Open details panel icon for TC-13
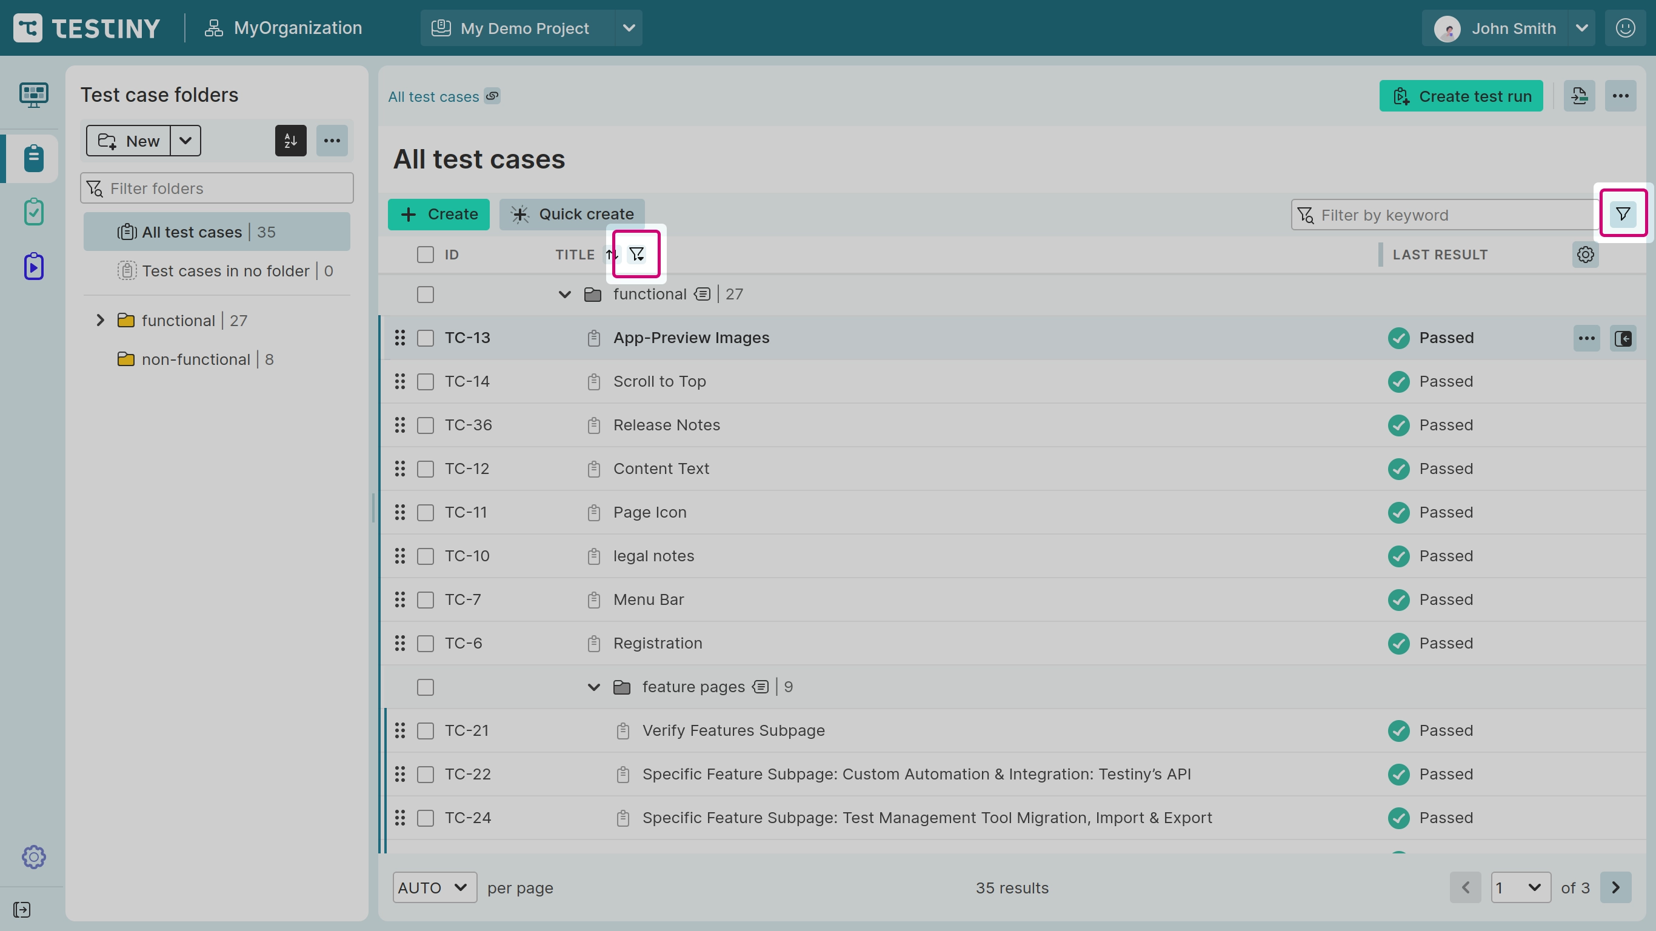This screenshot has height=931, width=1656. pos(1623,338)
